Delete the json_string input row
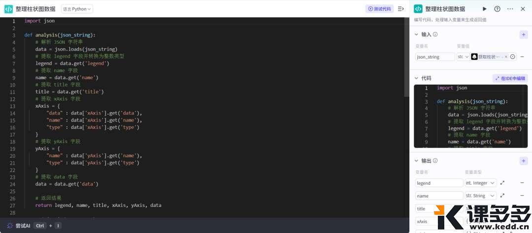The width and height of the screenshot is (532, 233). click(522, 57)
